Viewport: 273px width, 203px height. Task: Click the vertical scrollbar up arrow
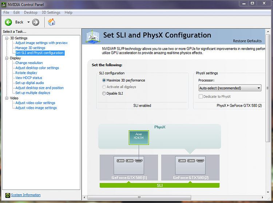point(268,32)
